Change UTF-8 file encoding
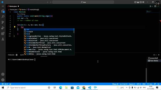The image size is (161, 90). click(139, 84)
